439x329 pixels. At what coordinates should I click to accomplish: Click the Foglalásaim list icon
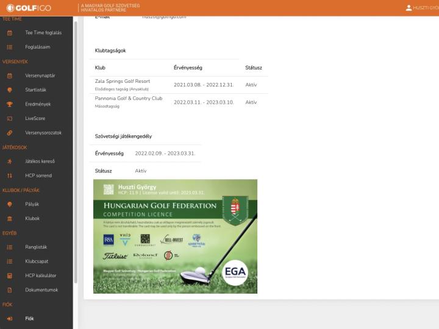pyautogui.click(x=10, y=47)
